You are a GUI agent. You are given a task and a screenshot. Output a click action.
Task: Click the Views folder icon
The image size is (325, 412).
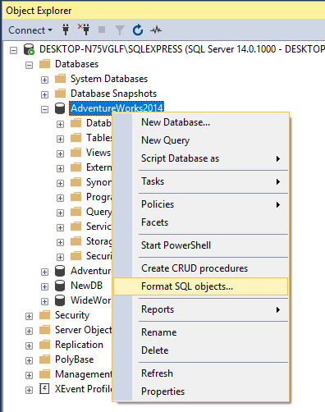[x=76, y=153]
